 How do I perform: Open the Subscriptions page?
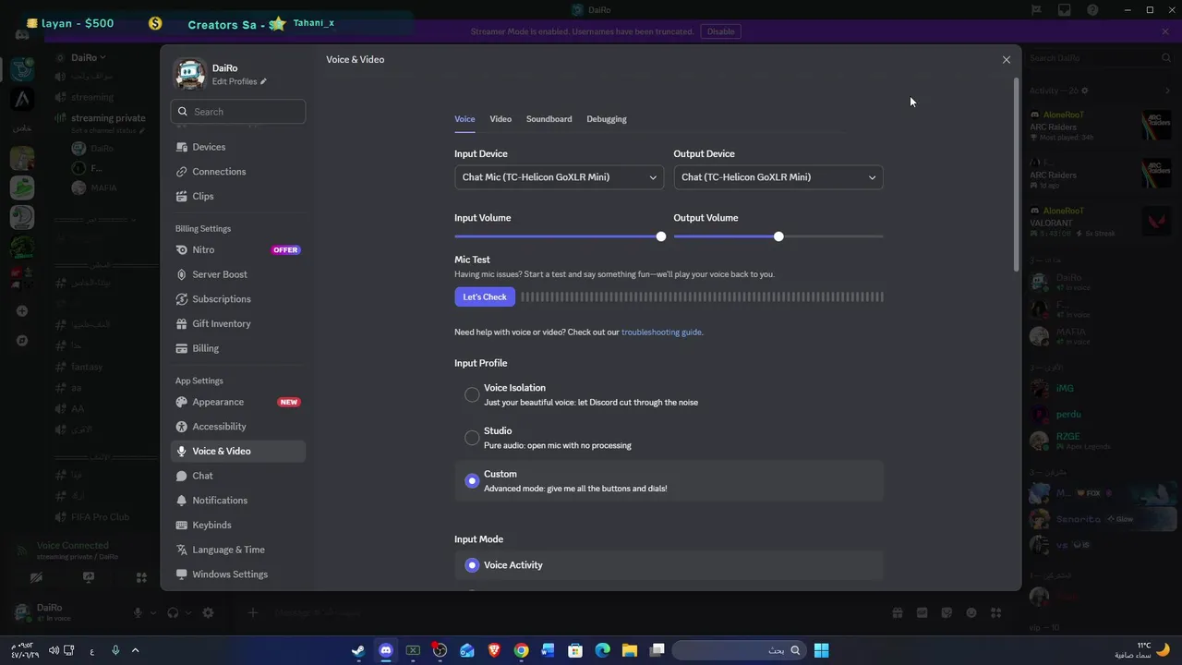tap(237, 299)
